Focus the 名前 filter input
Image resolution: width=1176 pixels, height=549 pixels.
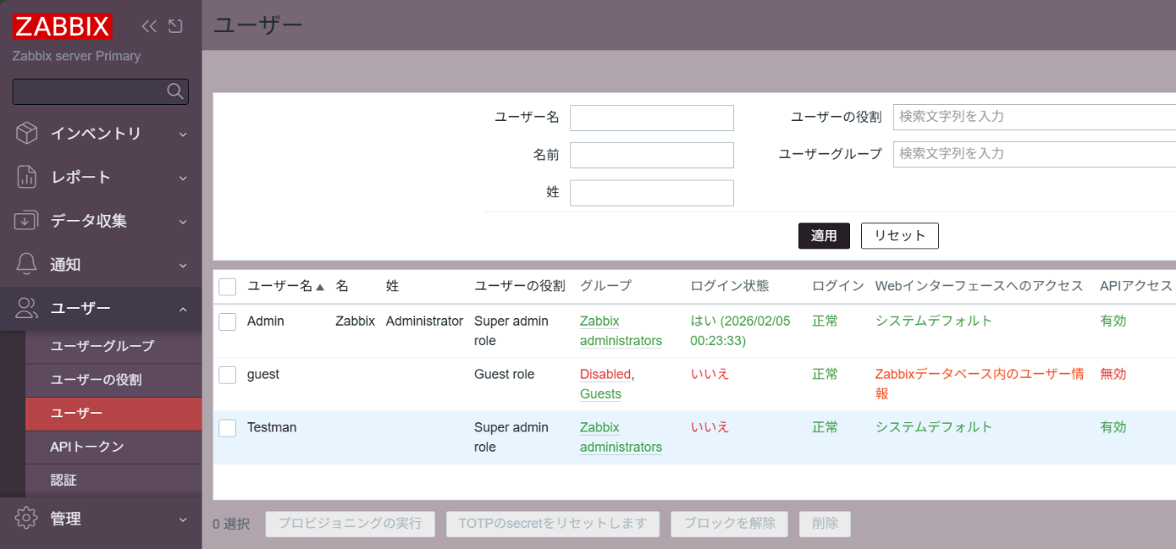pyautogui.click(x=652, y=154)
